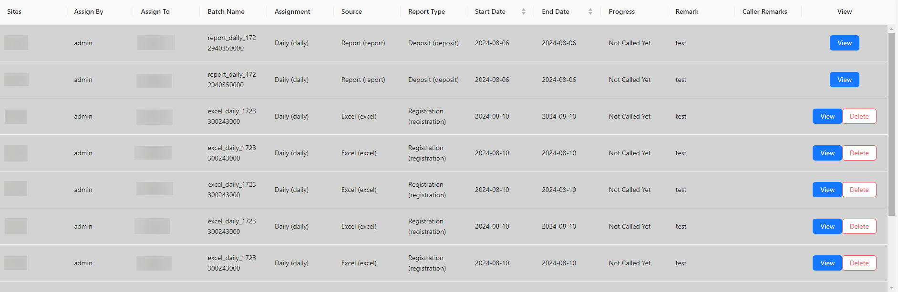Sort End Date descending using the down caret
898x292 pixels.
point(590,14)
